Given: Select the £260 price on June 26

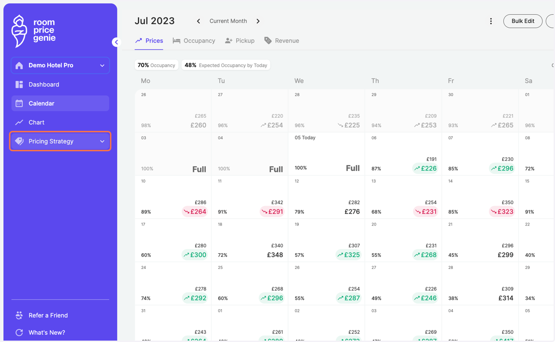Looking at the screenshot, I should click(x=198, y=125).
